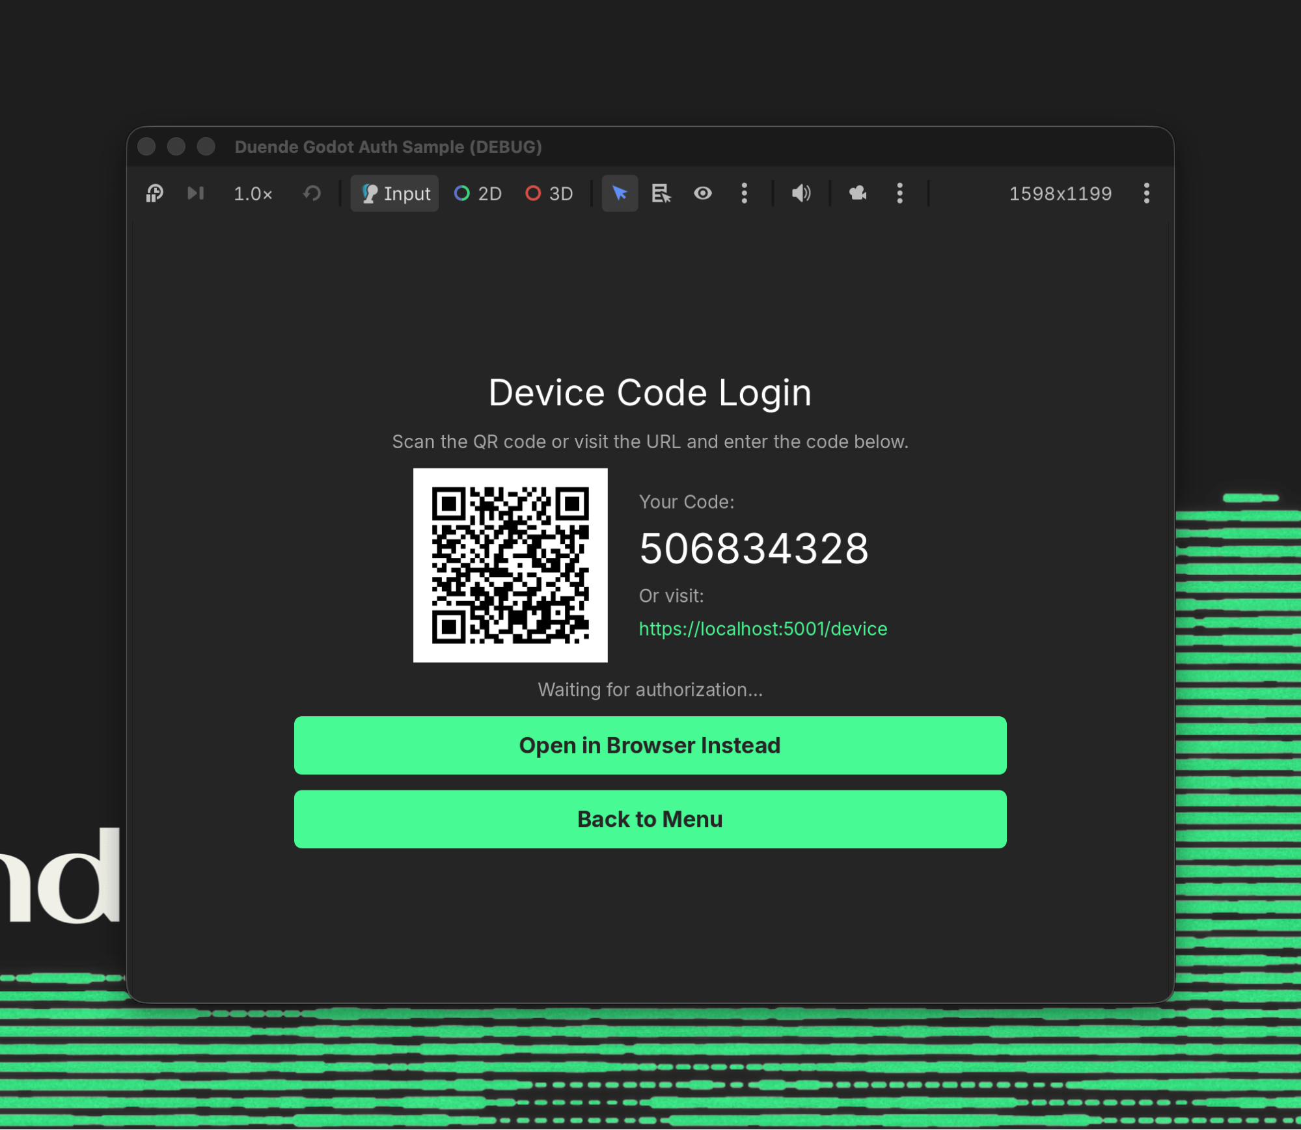
Task: Close the Duende Godot Auth Sample window
Action: tap(147, 147)
